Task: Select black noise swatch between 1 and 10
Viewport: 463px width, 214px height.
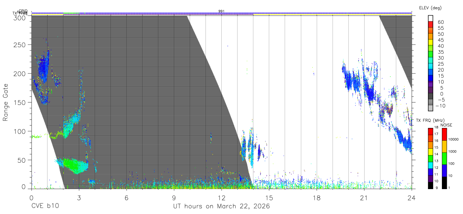Action: coord(444,183)
